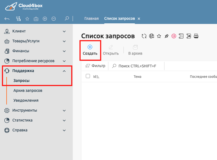Click the briefcase icon in top toolbar
Screen dimensions: 217x160
tap(36, 19)
